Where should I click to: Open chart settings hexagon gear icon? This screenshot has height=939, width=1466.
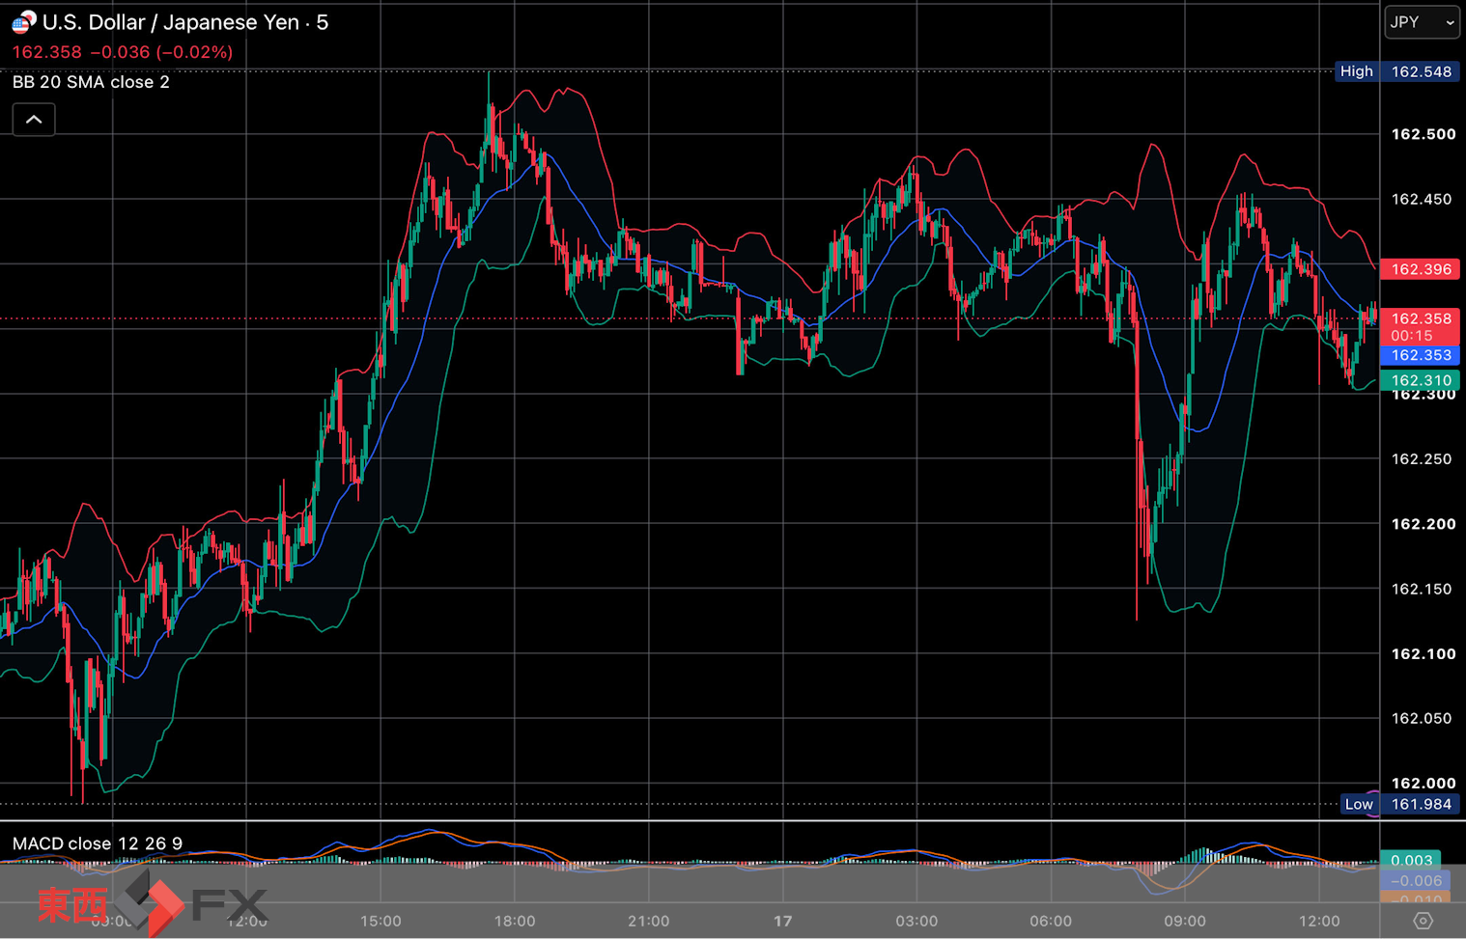click(1423, 921)
